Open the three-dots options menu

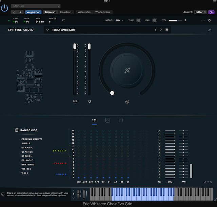203,20
